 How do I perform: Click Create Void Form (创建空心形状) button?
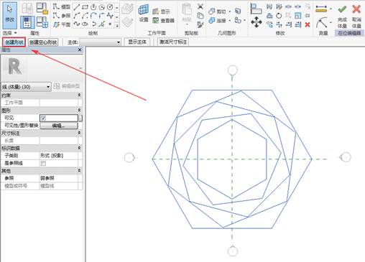[43, 42]
